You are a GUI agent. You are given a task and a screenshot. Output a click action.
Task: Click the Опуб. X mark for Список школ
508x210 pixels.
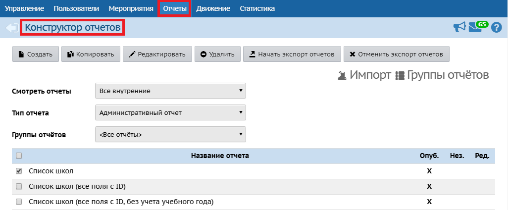pyautogui.click(x=429, y=171)
